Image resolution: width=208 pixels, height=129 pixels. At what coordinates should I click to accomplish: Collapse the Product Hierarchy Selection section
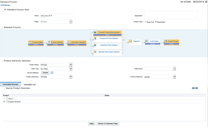coord(2,61)
